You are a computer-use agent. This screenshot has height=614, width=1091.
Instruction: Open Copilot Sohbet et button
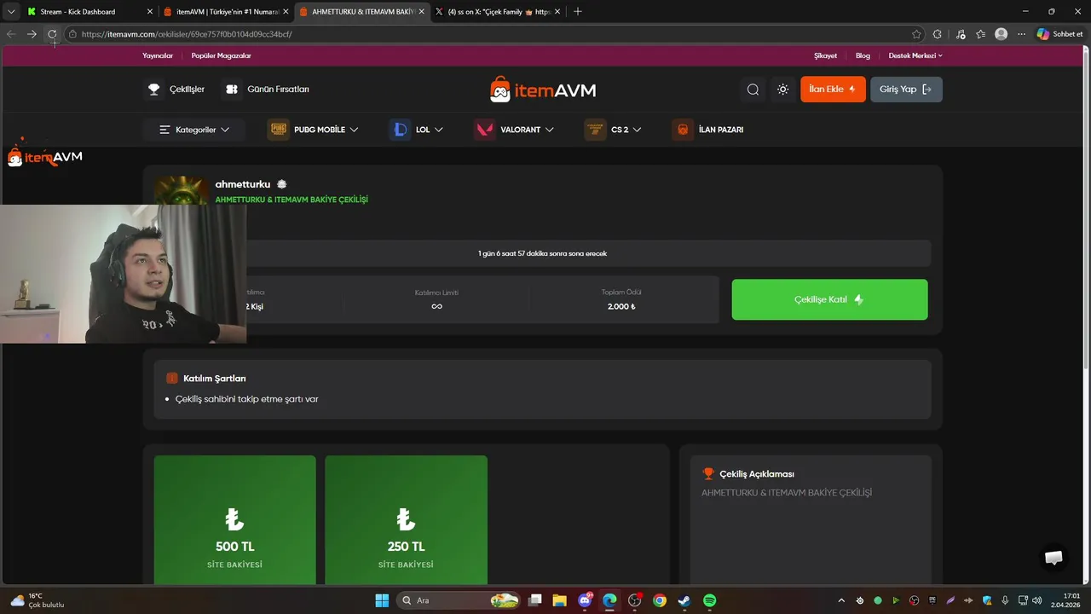(1060, 34)
